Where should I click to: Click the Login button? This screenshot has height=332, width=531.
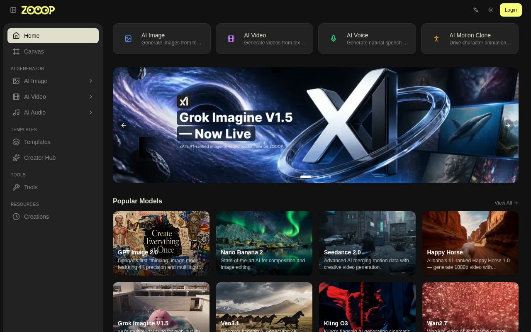pyautogui.click(x=511, y=10)
